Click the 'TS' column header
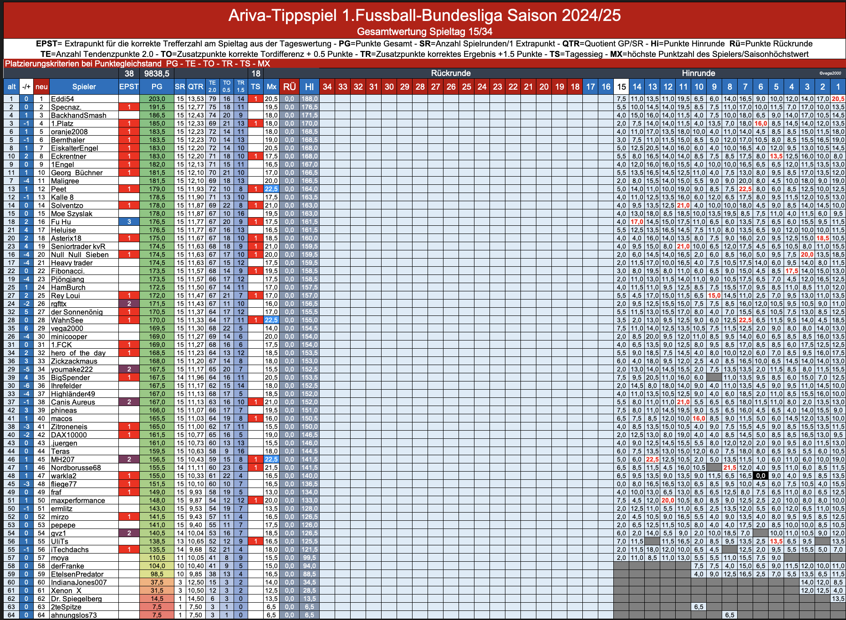The height and width of the screenshot is (620, 846). (x=256, y=86)
